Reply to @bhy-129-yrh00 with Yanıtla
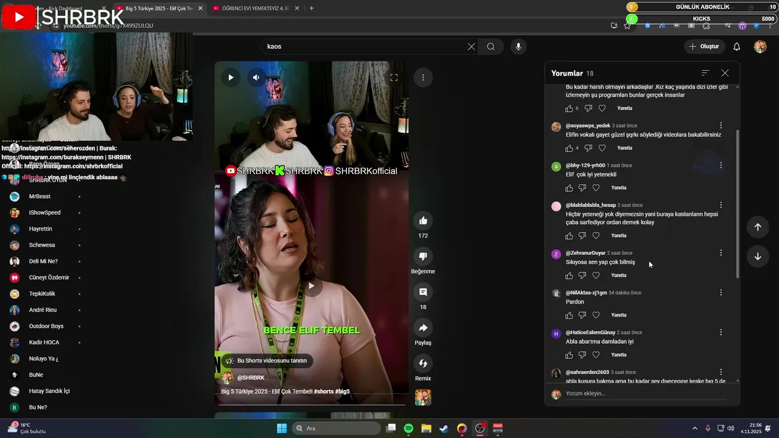Viewport: 779px width, 438px height. point(618,188)
